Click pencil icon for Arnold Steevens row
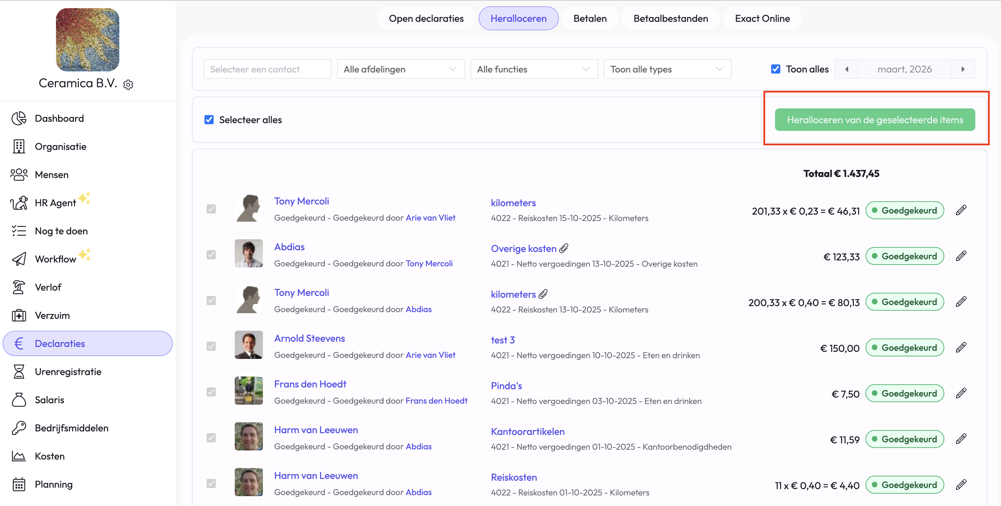The width and height of the screenshot is (1001, 506). (x=961, y=347)
